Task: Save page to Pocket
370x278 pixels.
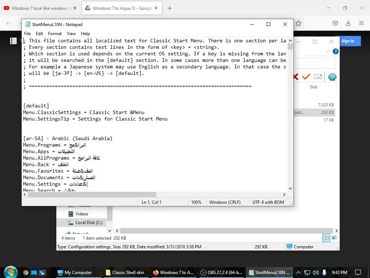Action: [x=335, y=23]
